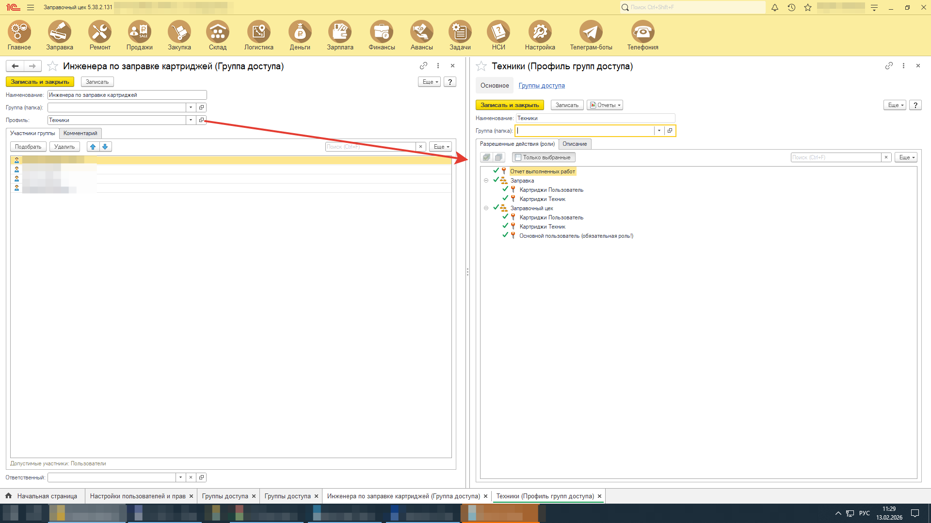Click check-all roles icon in toolbar
931x523 pixels.
click(486, 157)
